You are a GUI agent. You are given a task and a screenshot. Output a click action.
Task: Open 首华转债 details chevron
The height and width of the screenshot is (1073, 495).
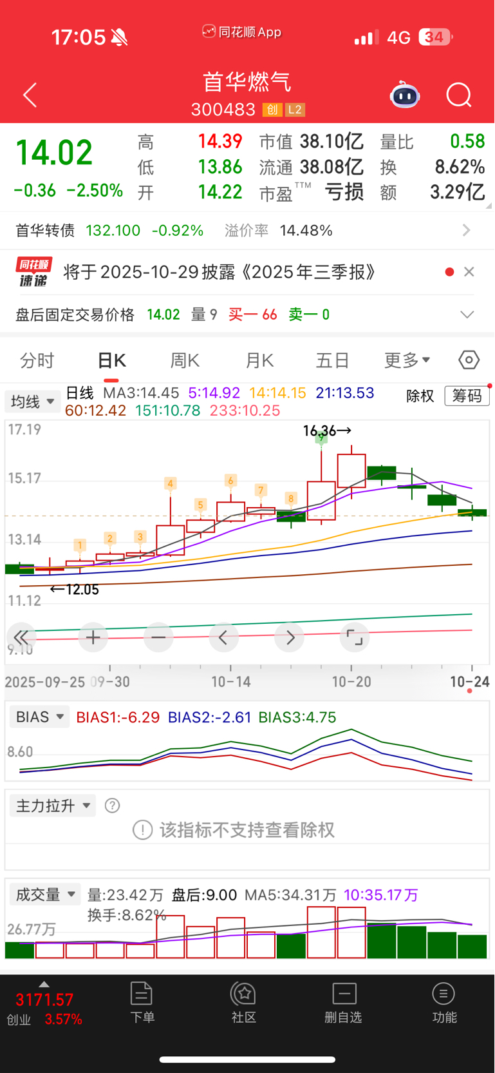467,230
